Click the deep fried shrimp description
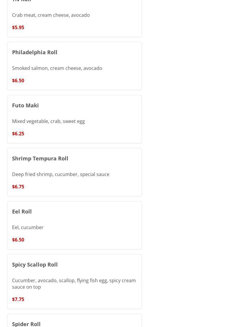This screenshot has height=327, width=227. tap(60, 174)
